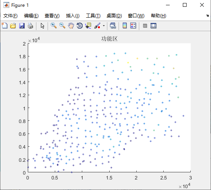This screenshot has height=190, width=211.
Task: Print the figure with the printer icon
Action: click(x=30, y=26)
